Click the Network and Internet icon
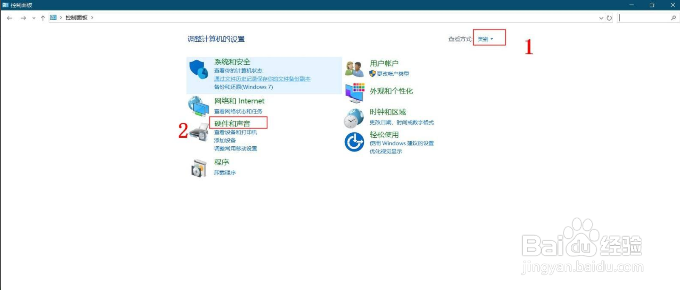680x290 pixels. pyautogui.click(x=198, y=105)
